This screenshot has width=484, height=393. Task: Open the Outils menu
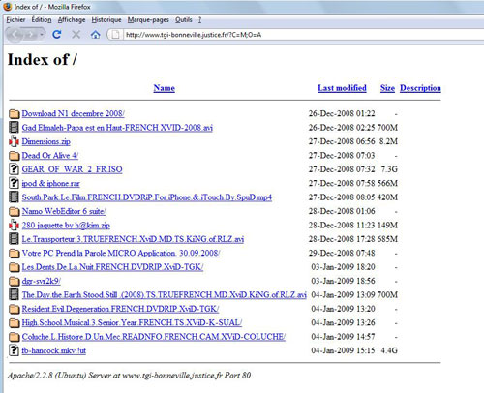coord(184,20)
